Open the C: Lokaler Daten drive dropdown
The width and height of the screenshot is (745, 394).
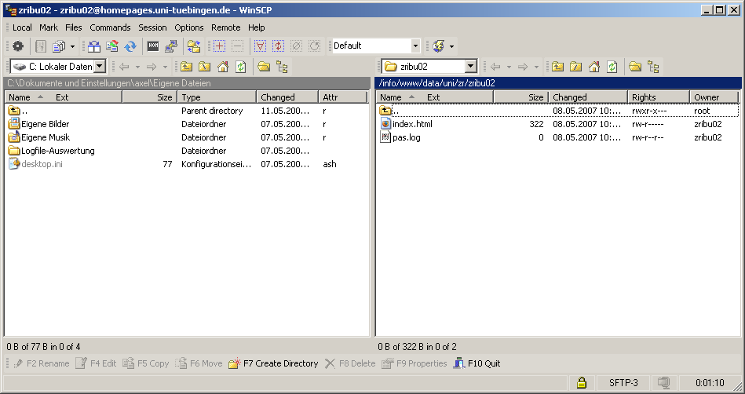[100, 67]
